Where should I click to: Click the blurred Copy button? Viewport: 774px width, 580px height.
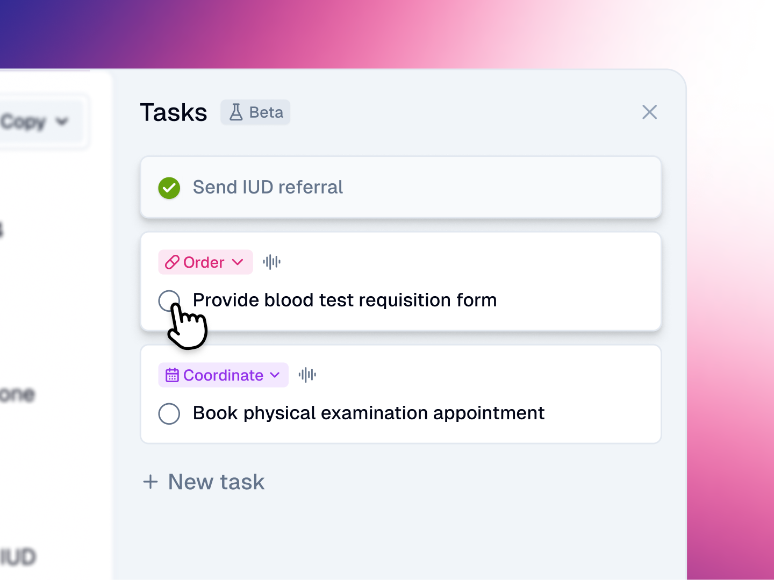24,121
